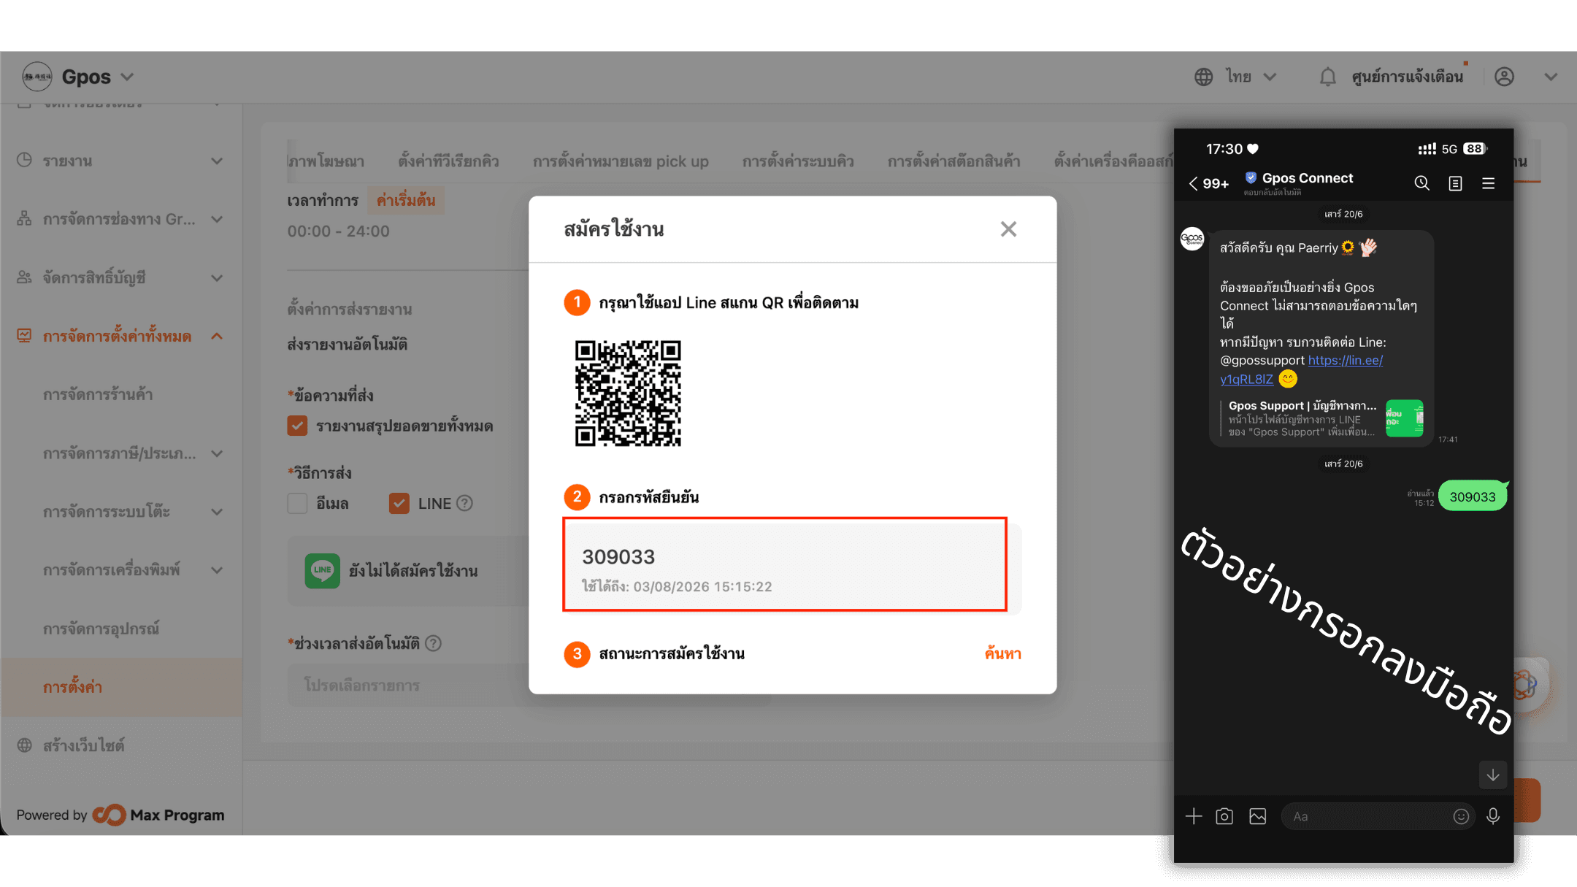Switch to ภาพโฆษณา tab

pos(326,161)
